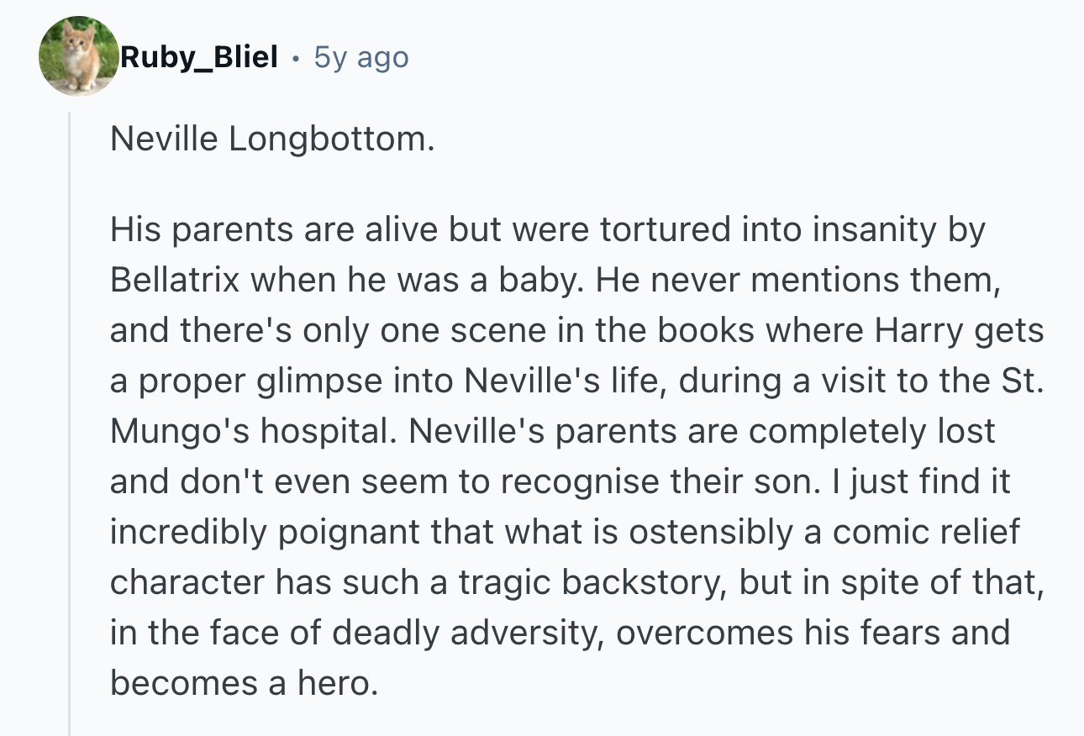
Task: Click the "5y ago" comment timestamp
Action: [361, 57]
